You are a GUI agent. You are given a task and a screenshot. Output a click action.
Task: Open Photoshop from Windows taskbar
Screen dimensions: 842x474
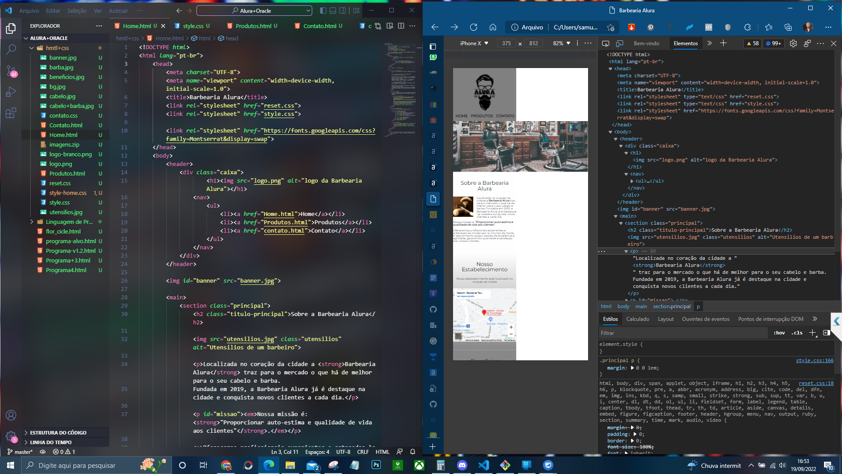click(376, 465)
